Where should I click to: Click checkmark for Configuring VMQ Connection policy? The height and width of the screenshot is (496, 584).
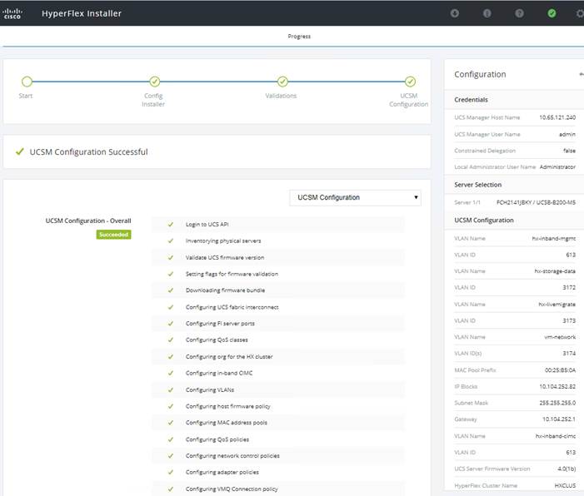pos(171,489)
